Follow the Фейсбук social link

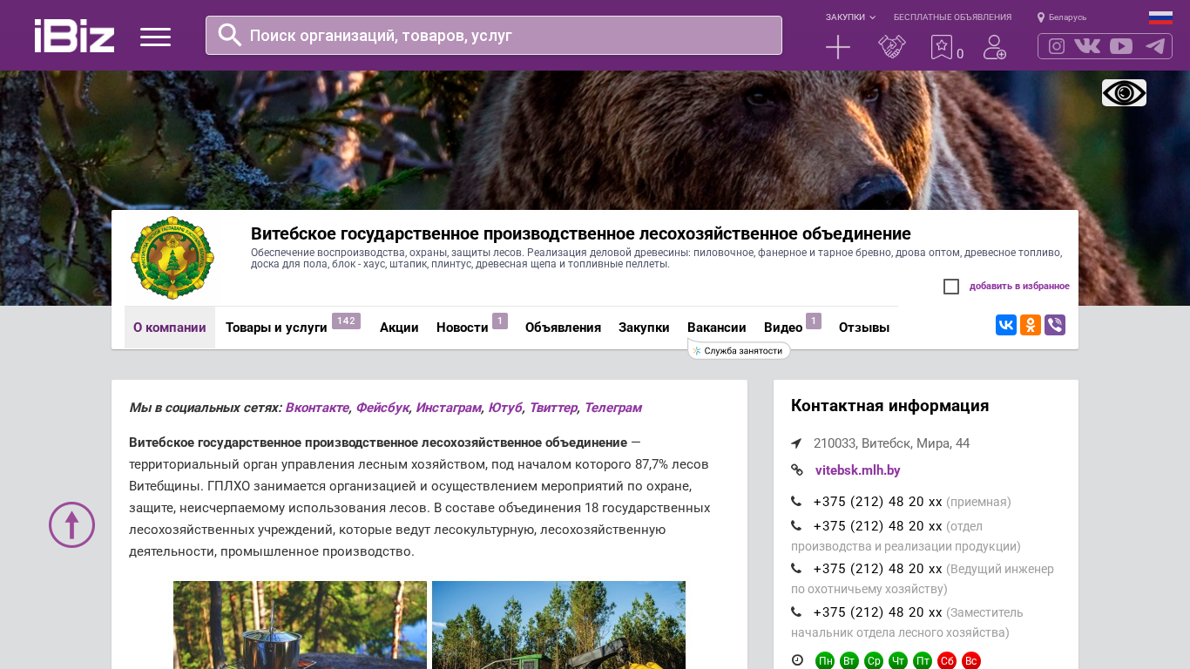point(382,408)
